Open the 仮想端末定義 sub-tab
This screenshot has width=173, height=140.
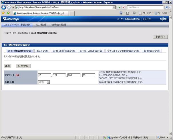tap(152, 51)
